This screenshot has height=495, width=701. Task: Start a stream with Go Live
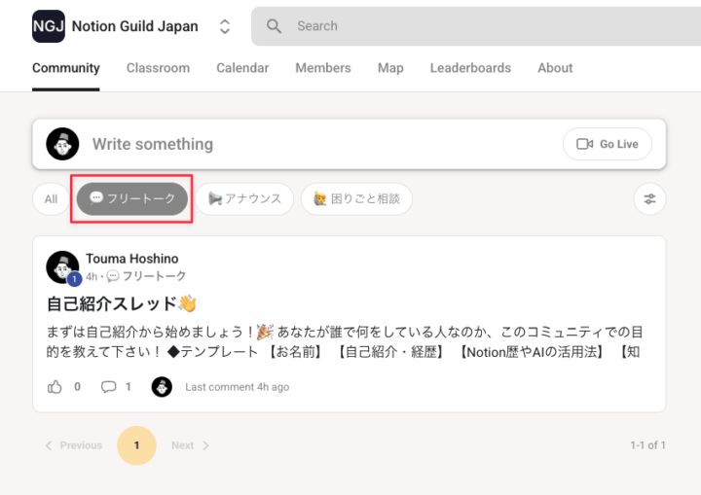point(608,144)
